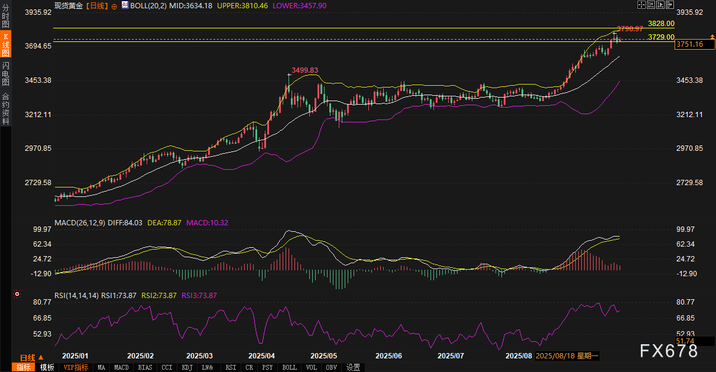
Task: Click the 3828.00 yellow horizontal line label
Action: click(x=660, y=24)
